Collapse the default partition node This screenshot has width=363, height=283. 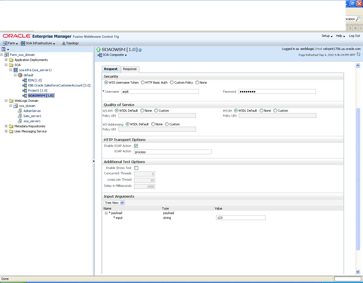[x=15, y=75]
